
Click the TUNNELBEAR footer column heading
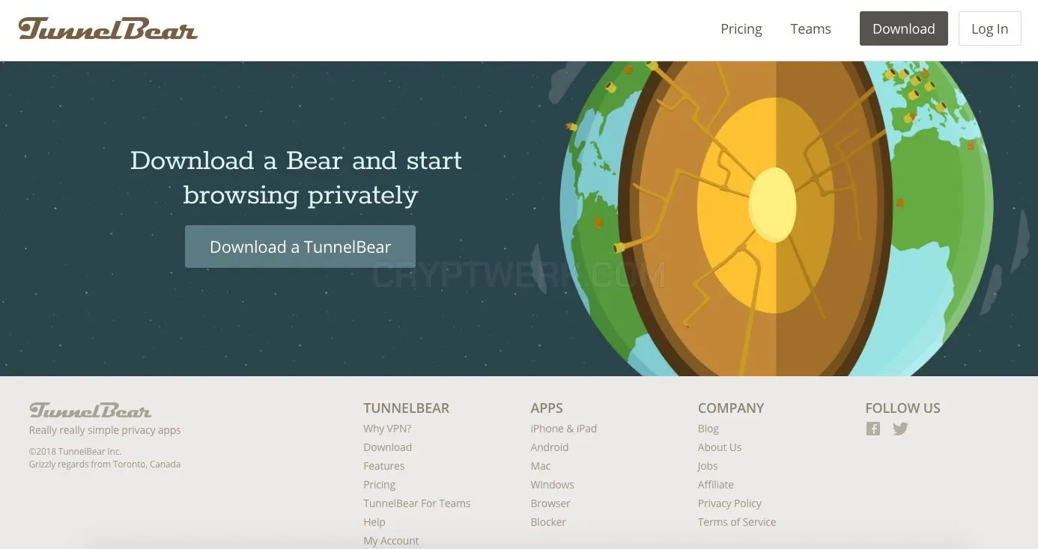click(x=406, y=408)
